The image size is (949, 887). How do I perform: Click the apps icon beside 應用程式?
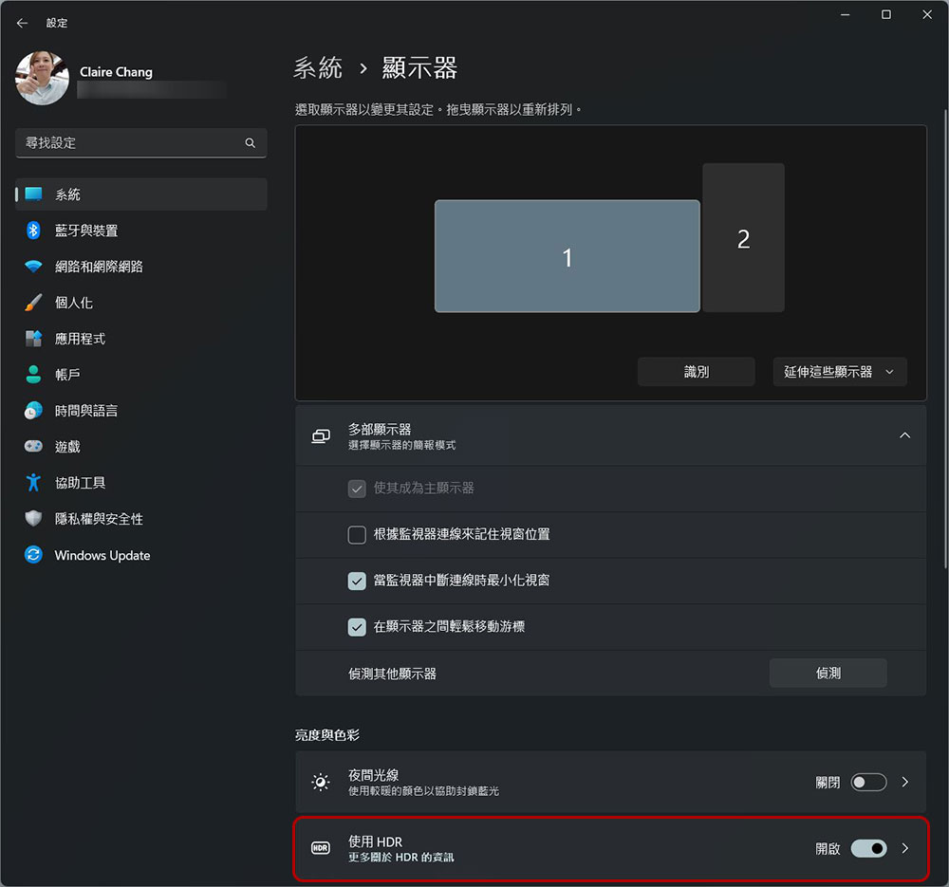(33, 339)
